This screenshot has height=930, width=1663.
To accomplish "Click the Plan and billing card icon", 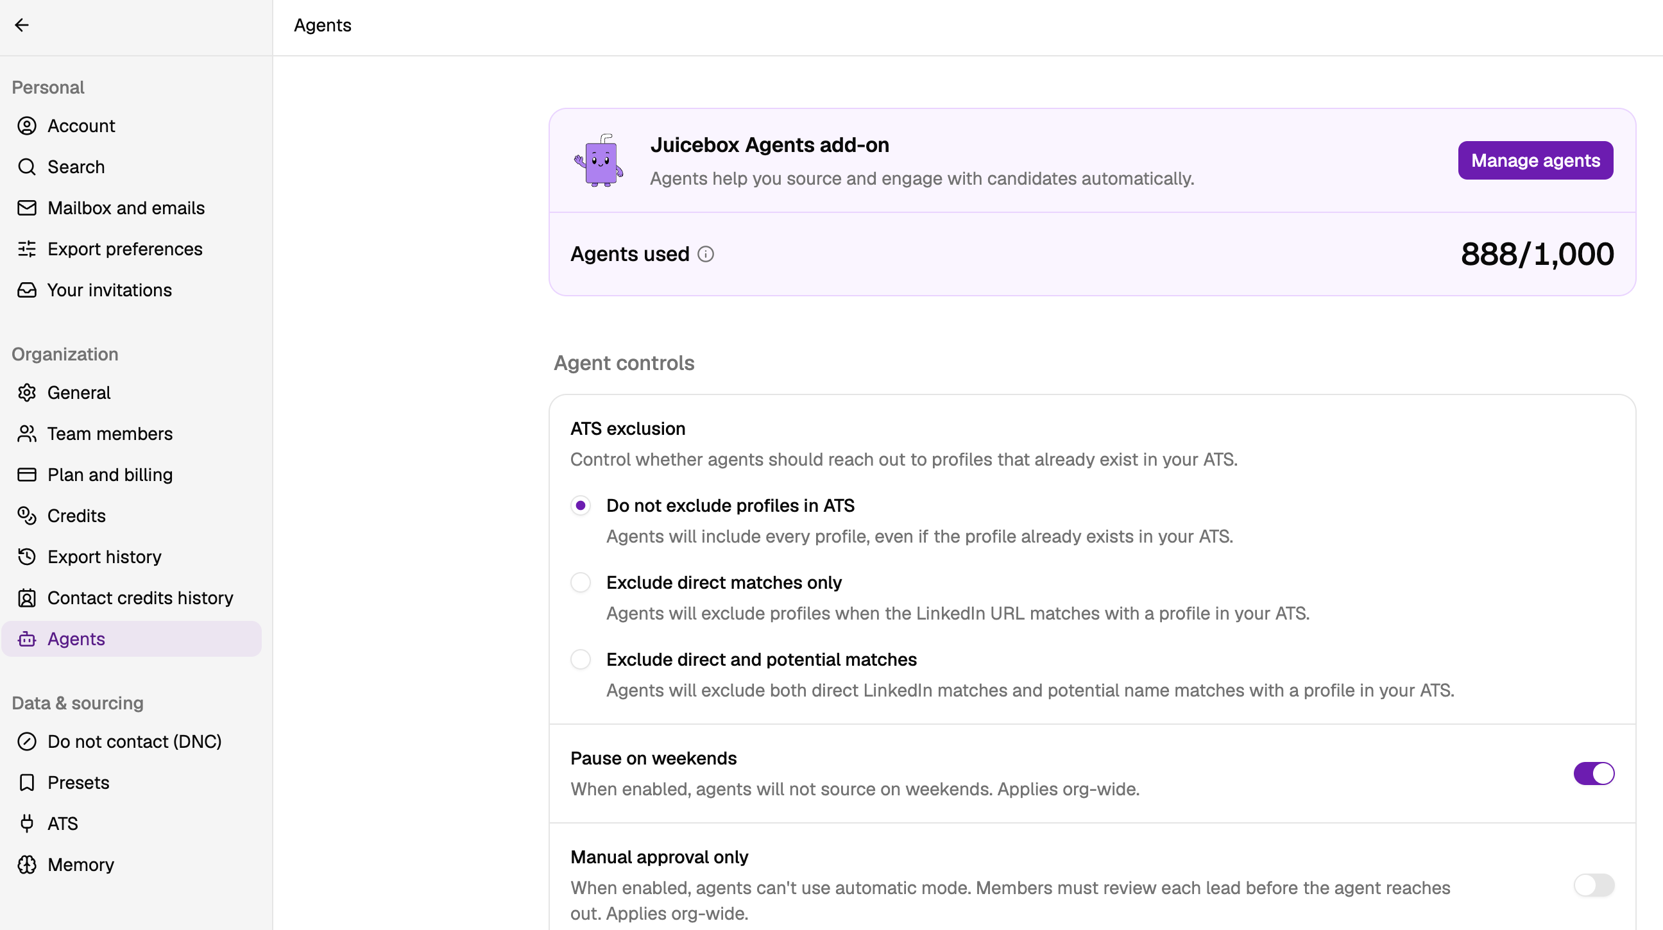I will (26, 475).
